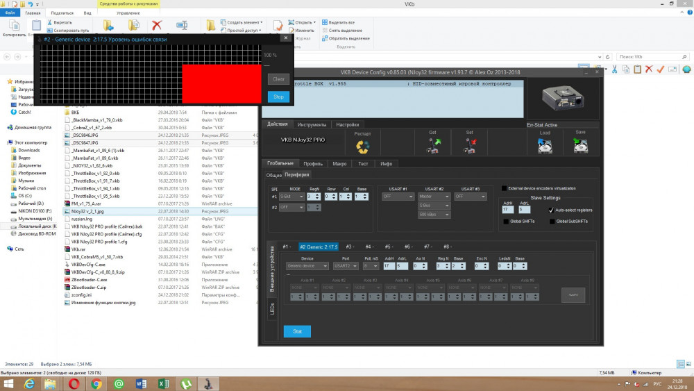Open SPI #1 MODE dropdown showing S-But

point(291,196)
